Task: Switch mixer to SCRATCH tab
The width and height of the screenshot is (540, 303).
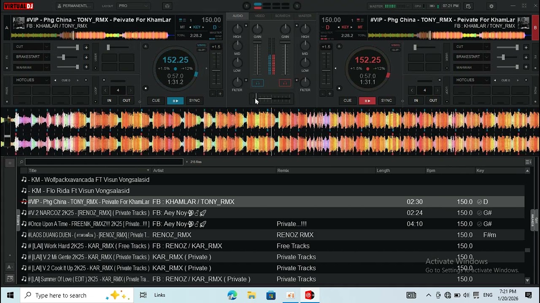Action: point(282,16)
